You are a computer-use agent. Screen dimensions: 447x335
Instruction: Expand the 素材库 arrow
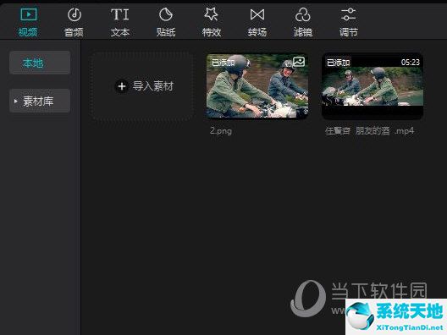[x=16, y=102]
